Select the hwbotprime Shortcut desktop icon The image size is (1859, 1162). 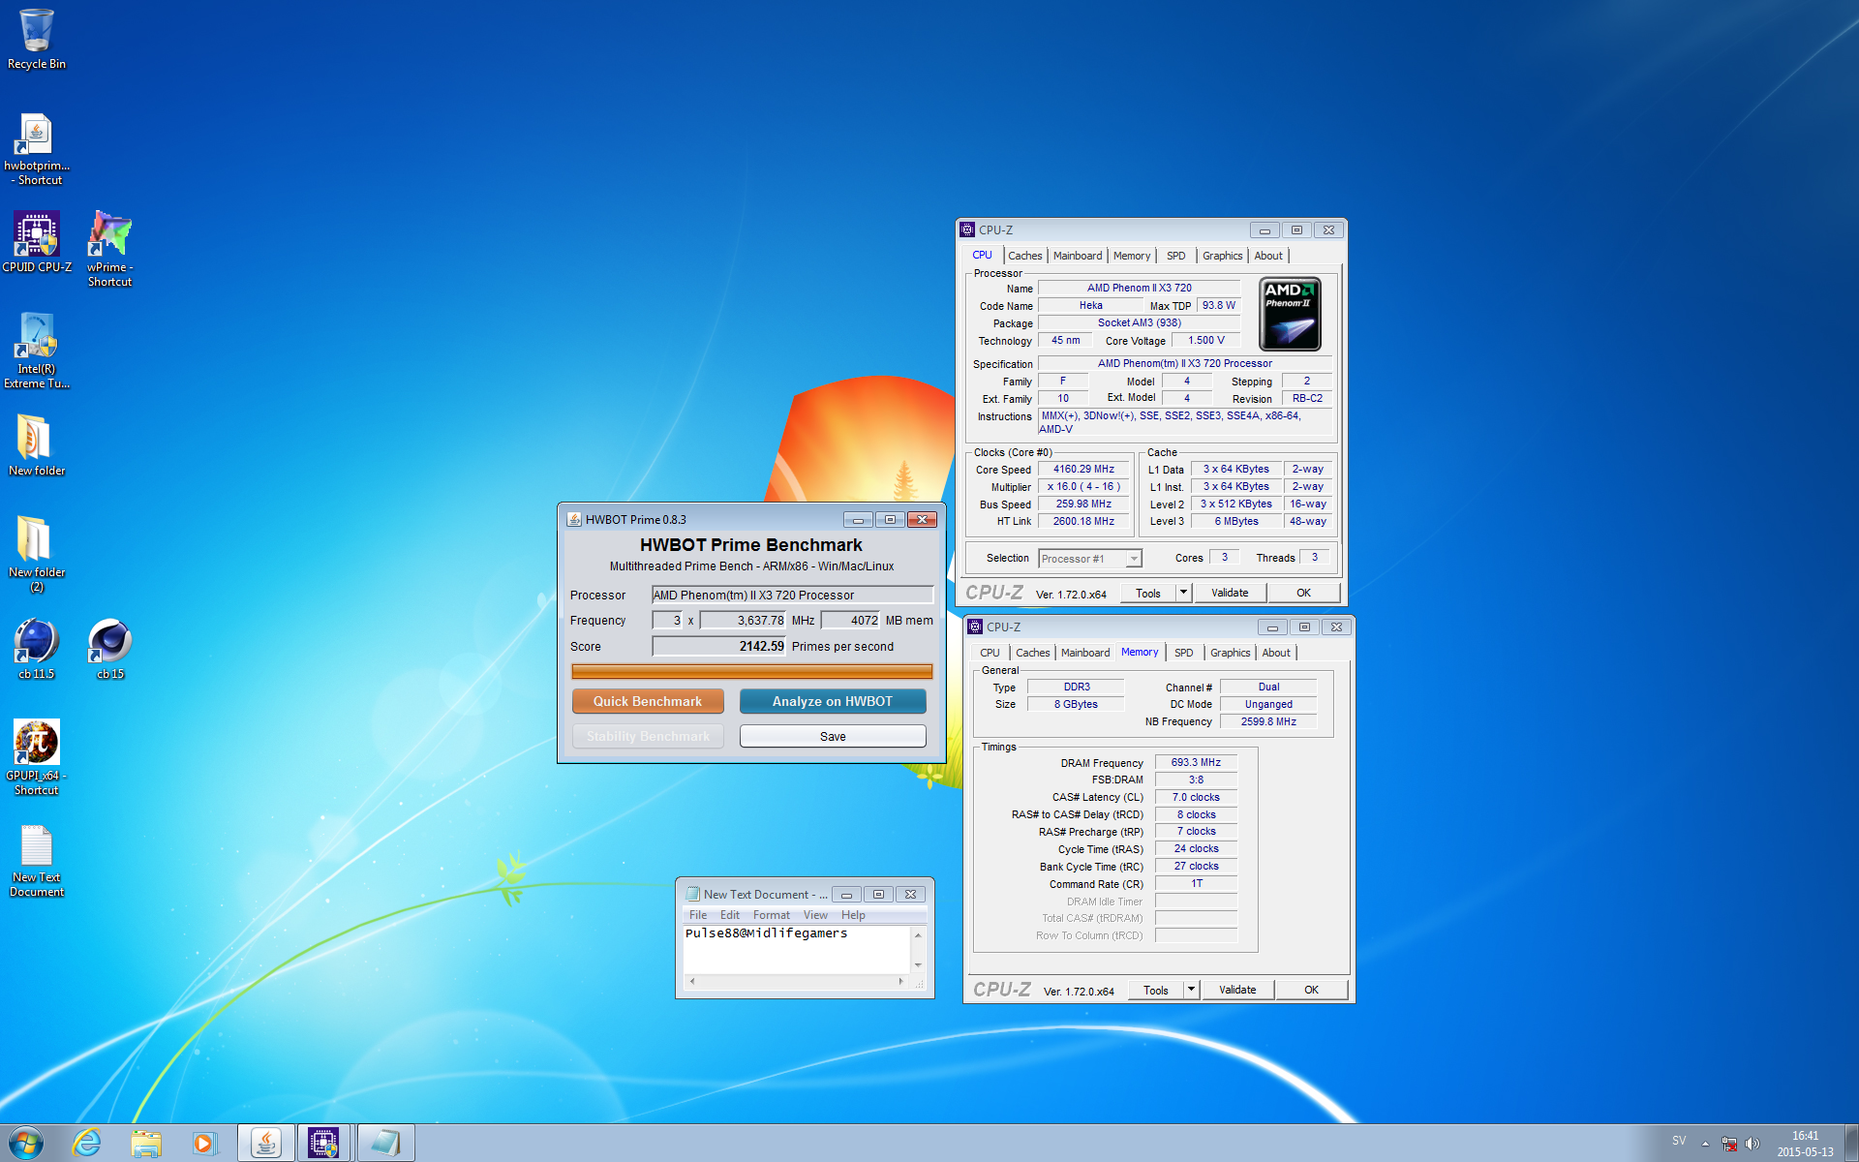pos(37,148)
